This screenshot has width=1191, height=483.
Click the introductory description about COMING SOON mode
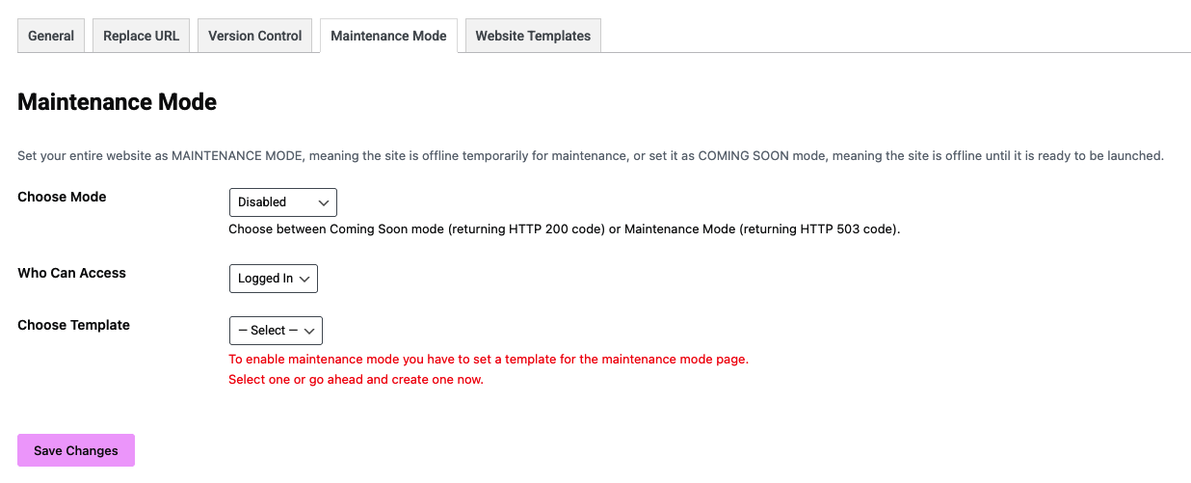pyautogui.click(x=591, y=155)
